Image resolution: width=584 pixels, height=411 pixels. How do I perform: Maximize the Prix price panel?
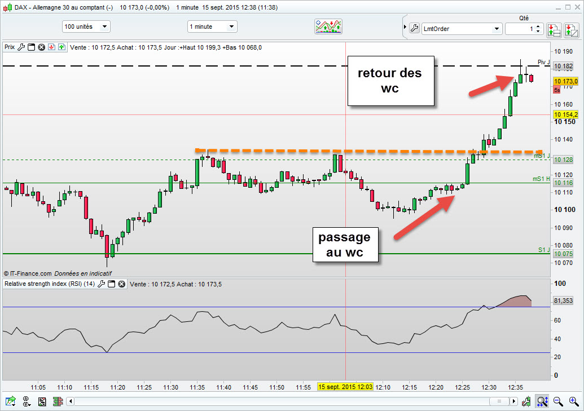click(x=31, y=47)
